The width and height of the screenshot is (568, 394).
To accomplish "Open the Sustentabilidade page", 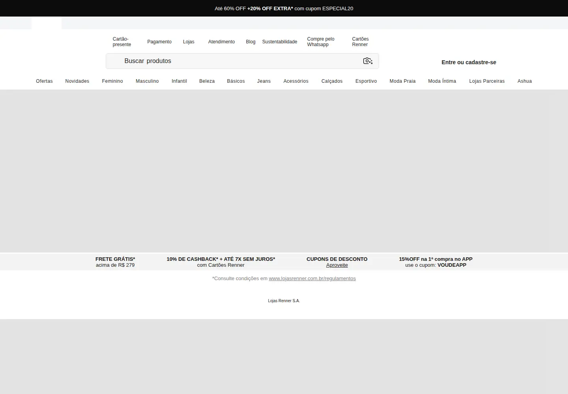I will click(x=280, y=42).
